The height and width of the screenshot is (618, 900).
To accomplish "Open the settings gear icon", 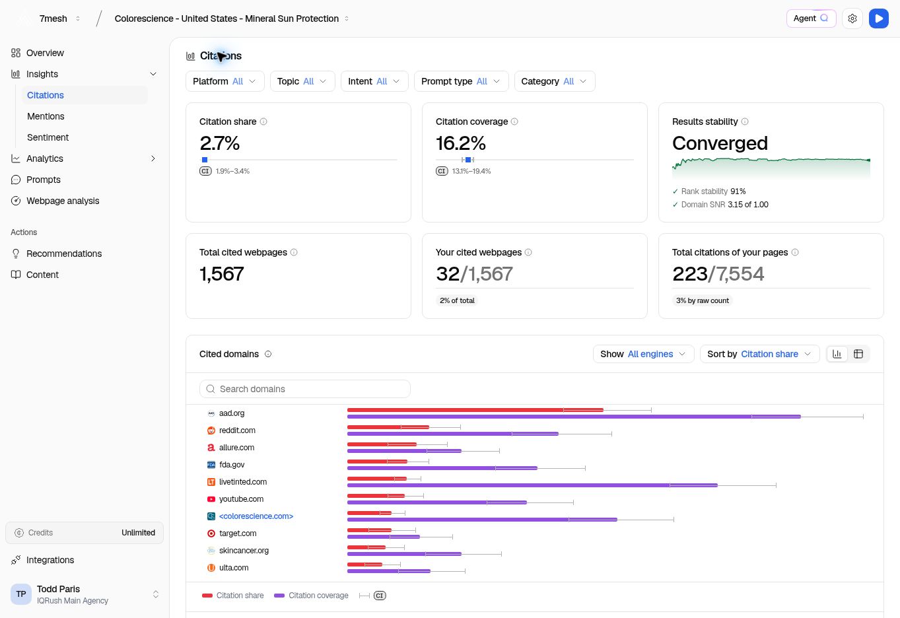I will (852, 18).
